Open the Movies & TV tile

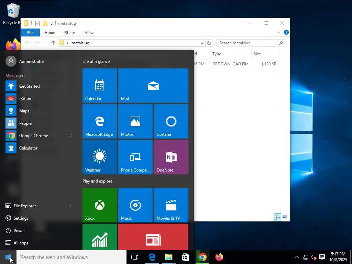(x=171, y=205)
